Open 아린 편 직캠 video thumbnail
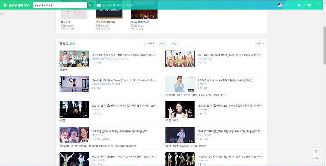326x166 pixels. coord(180,84)
